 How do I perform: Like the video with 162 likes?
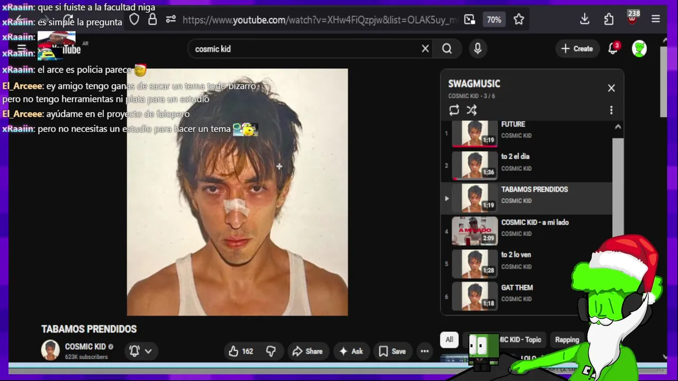pos(241,351)
